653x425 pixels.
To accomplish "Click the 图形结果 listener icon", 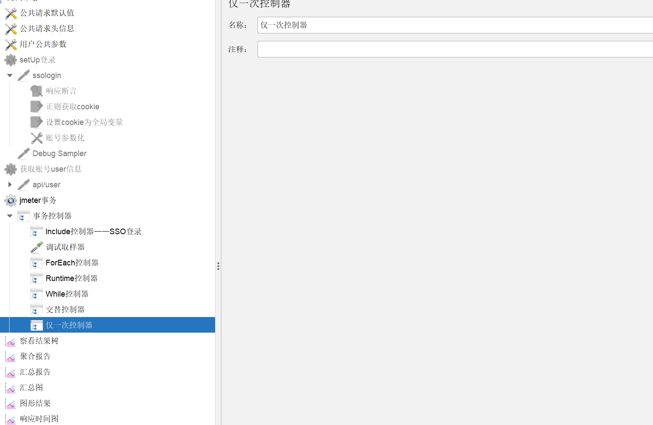I will [11, 404].
